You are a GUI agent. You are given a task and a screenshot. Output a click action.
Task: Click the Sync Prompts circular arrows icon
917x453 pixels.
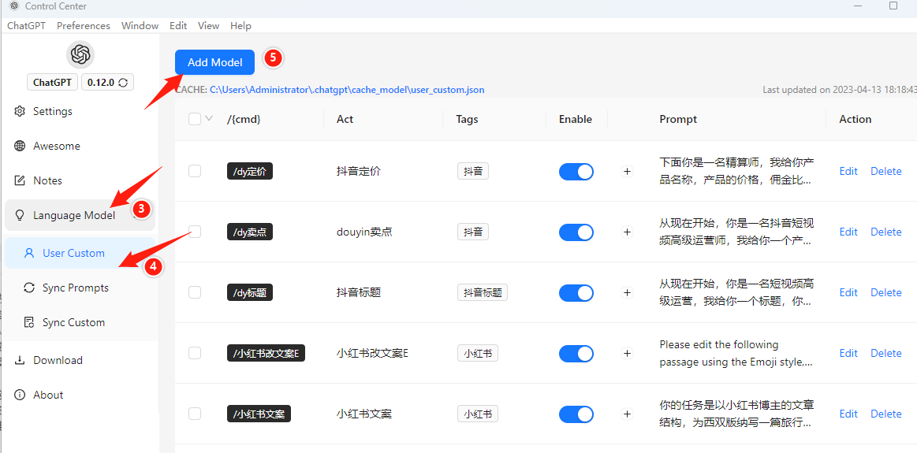(x=29, y=288)
